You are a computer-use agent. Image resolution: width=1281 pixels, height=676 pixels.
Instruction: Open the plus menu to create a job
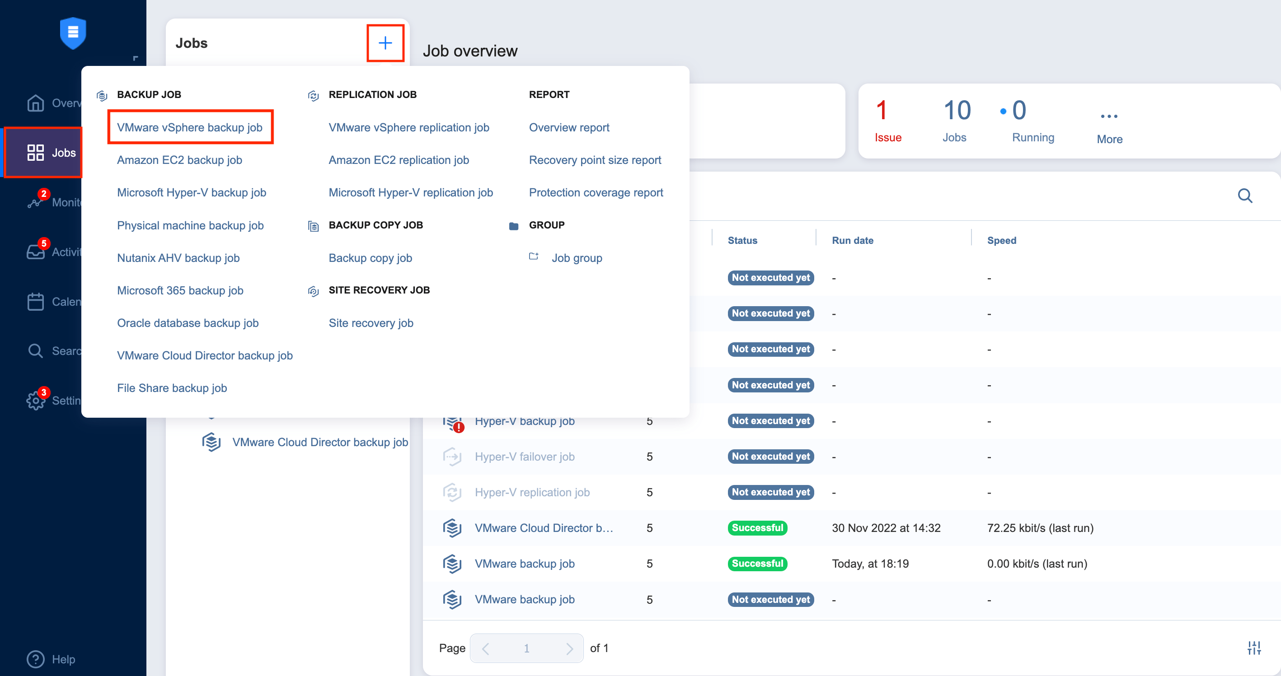click(x=385, y=43)
